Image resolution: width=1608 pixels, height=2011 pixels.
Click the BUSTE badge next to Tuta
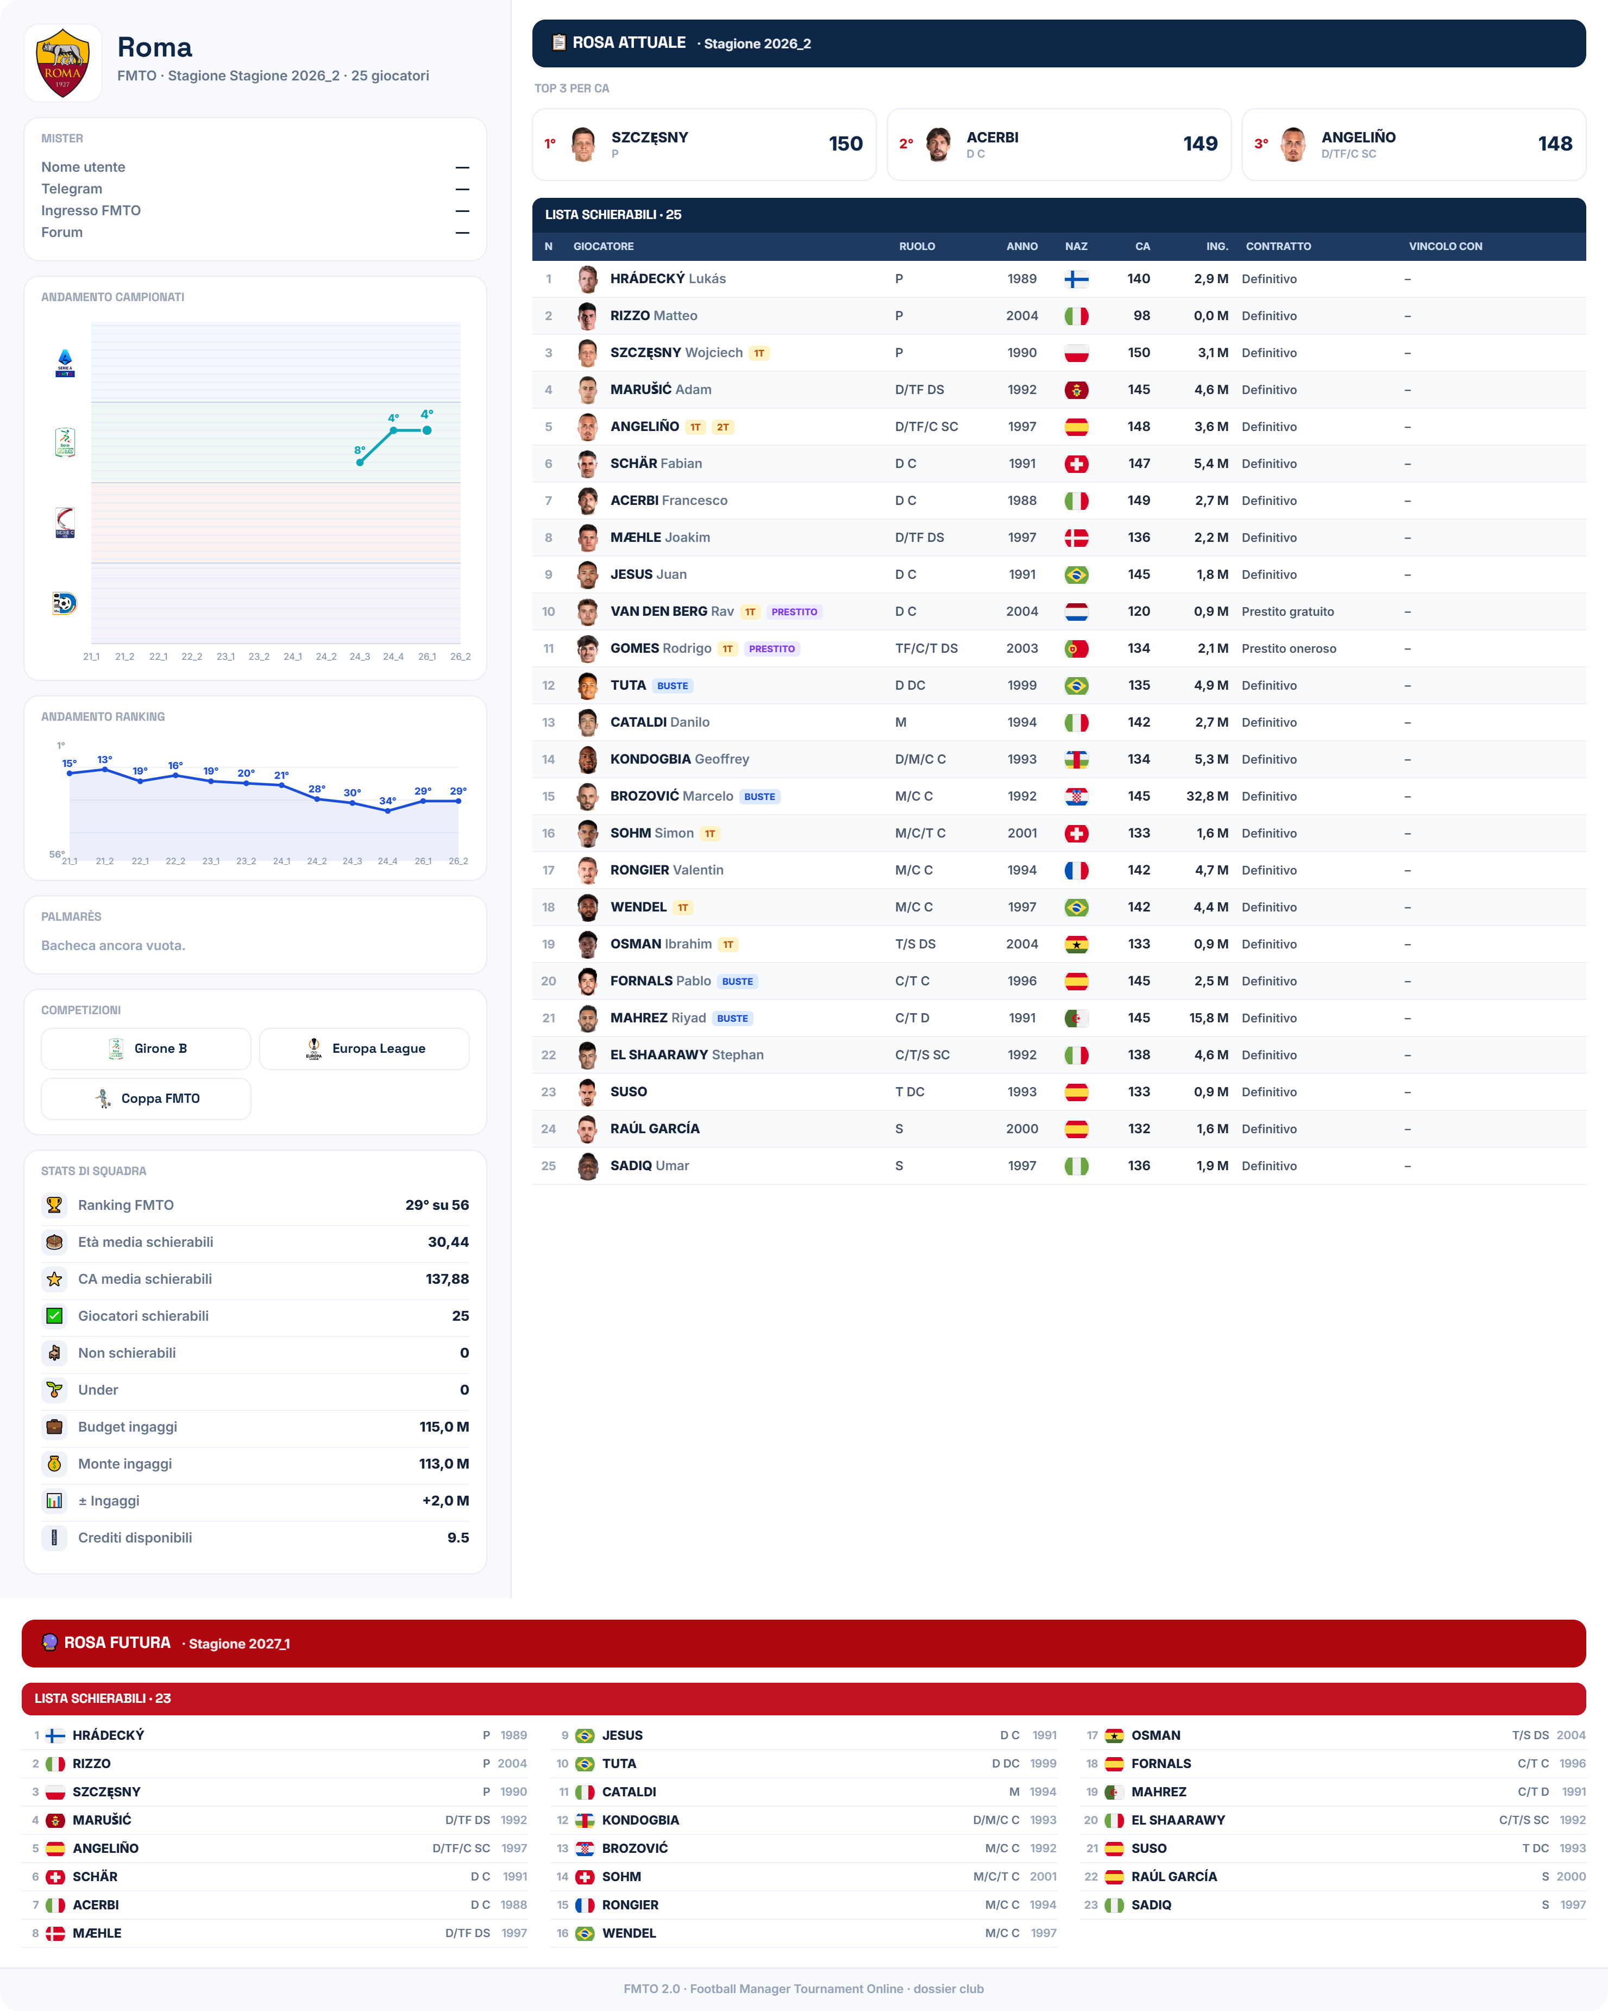672,685
